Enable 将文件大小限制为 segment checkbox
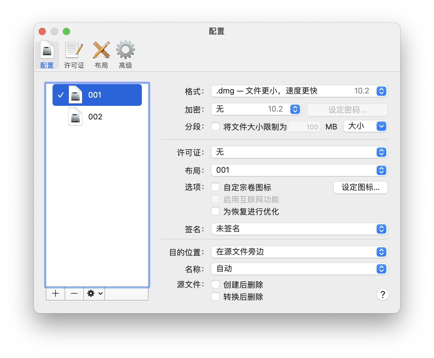 point(215,126)
